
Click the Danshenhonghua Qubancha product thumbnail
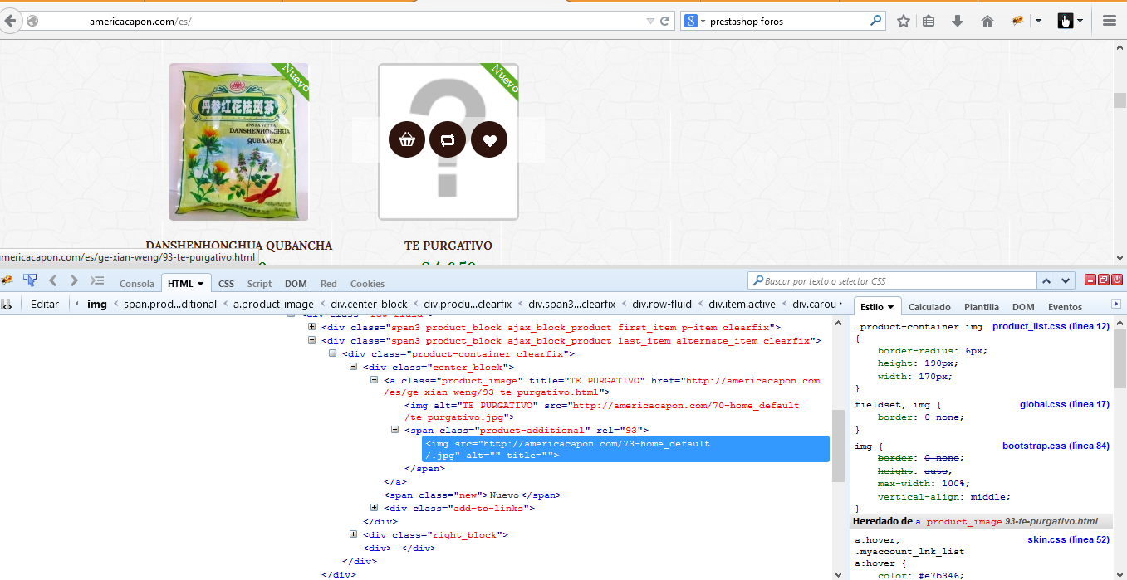(x=238, y=142)
